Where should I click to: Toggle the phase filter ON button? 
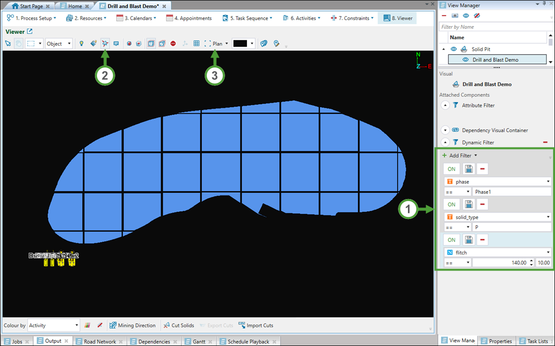tap(452, 169)
